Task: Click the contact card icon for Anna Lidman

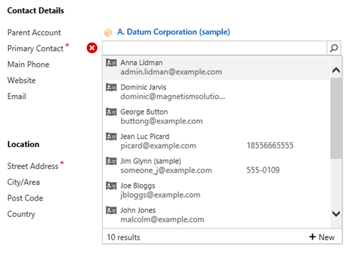Action: (x=111, y=62)
